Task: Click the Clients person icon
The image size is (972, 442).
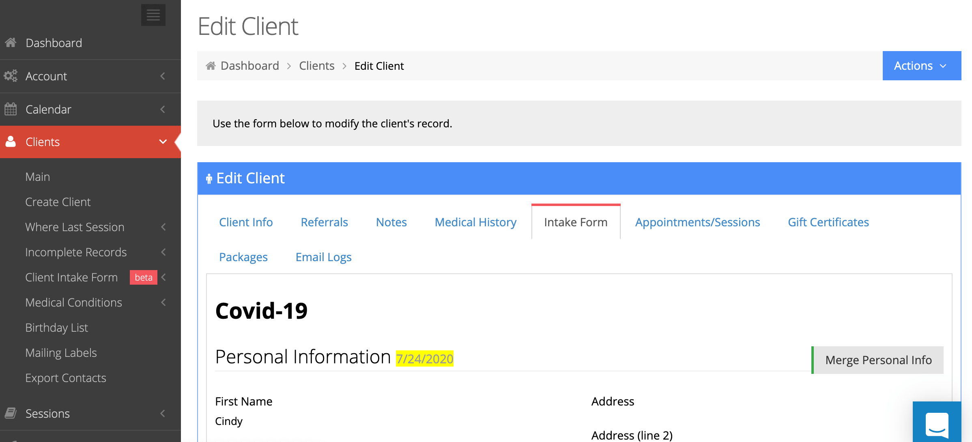Action: (x=11, y=142)
